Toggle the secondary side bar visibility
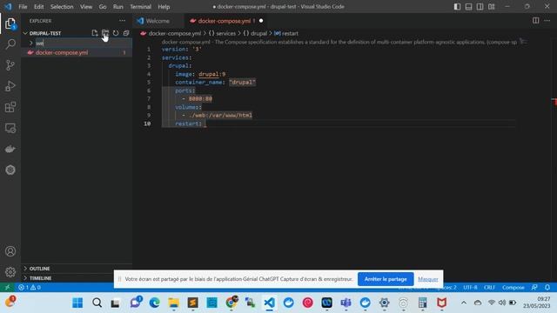Image resolution: width=557 pixels, height=313 pixels. (x=480, y=7)
